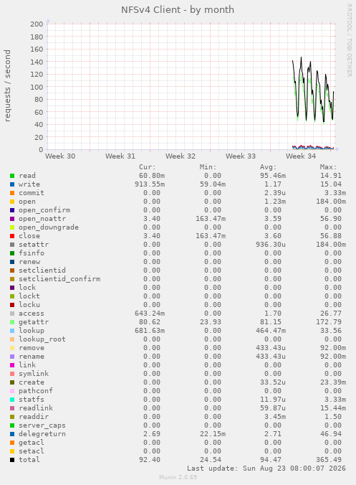Click the light green getattr legend swatch

click(12, 322)
